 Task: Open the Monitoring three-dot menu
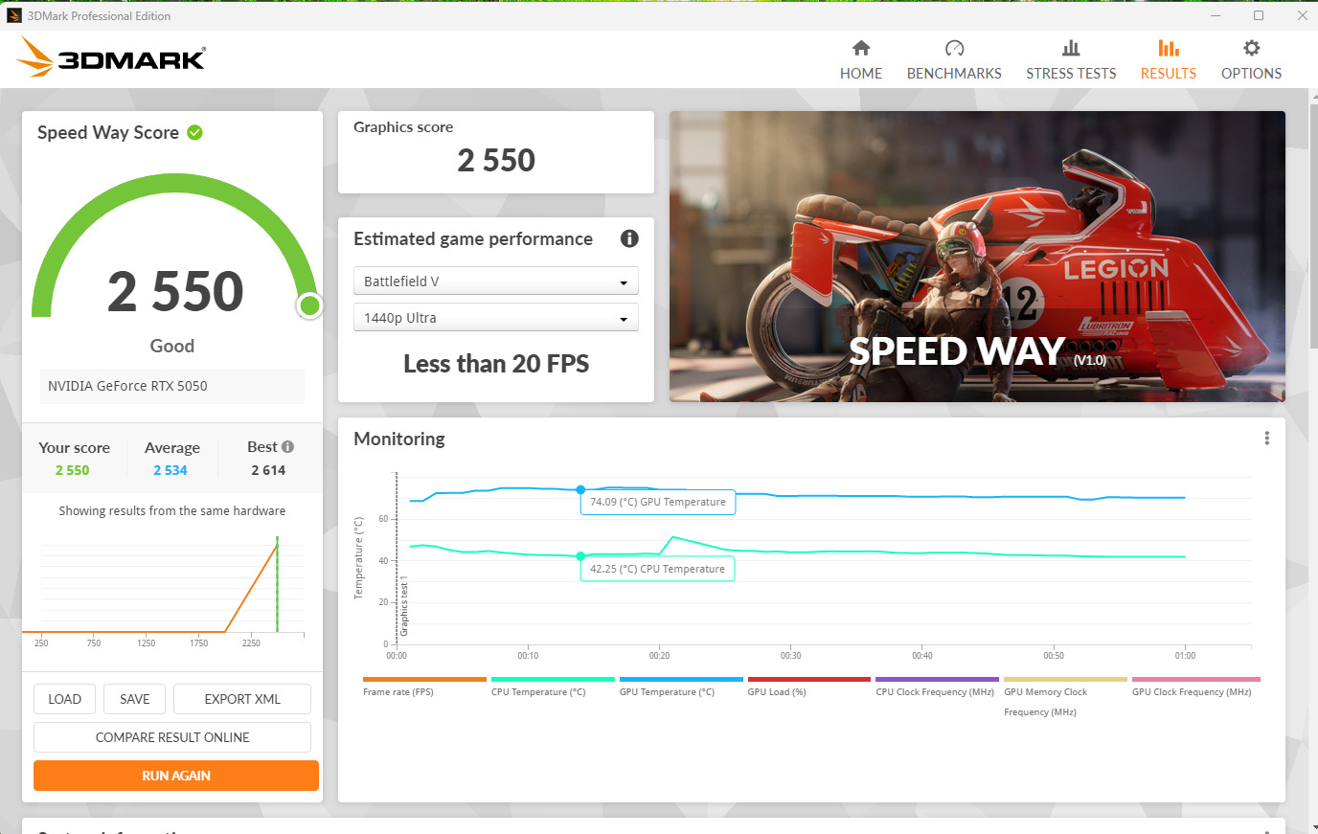coord(1266,438)
